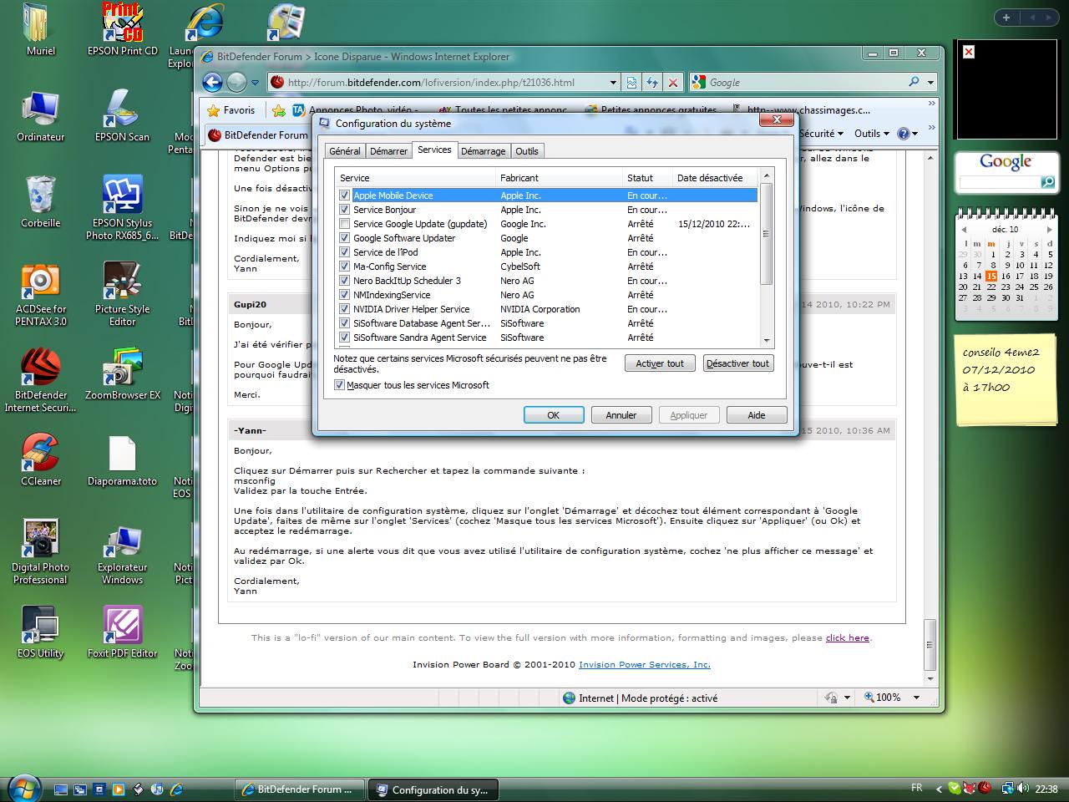Show hidden tray icons arrow
This screenshot has width=1069, height=802.
pyautogui.click(x=939, y=789)
